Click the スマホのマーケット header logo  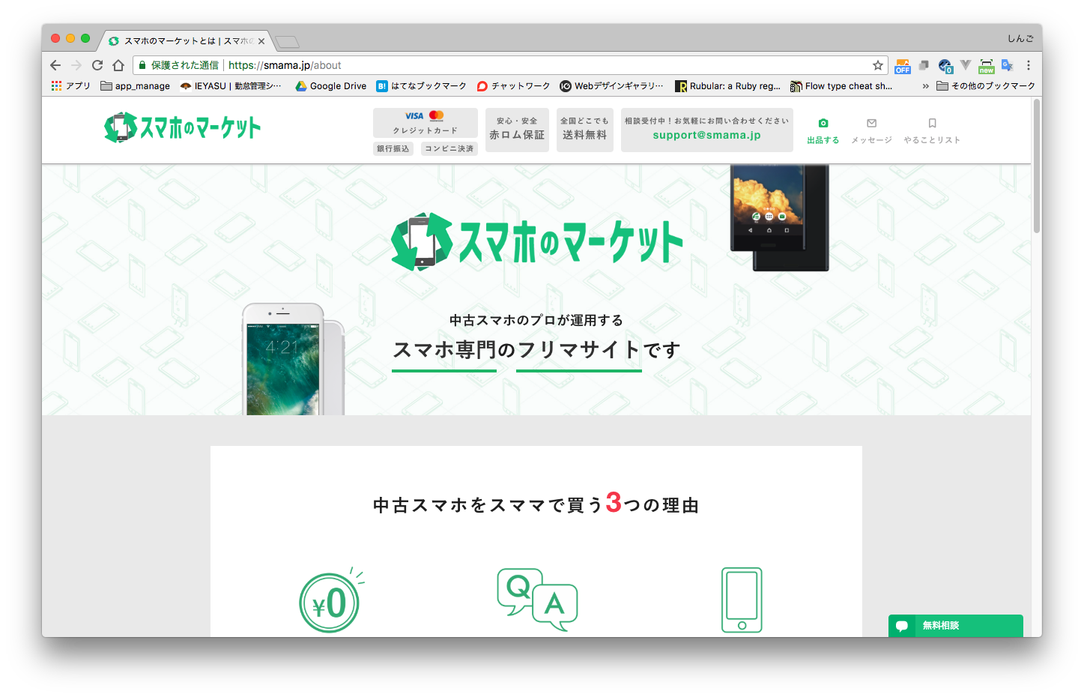click(x=182, y=127)
